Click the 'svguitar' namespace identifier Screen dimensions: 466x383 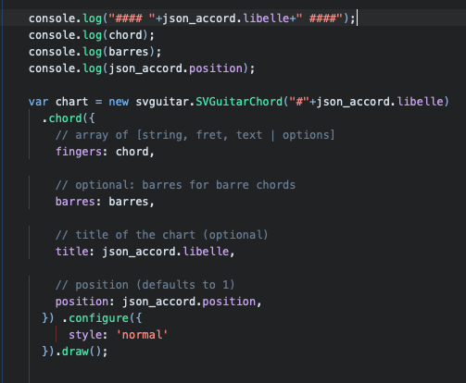tap(162, 102)
